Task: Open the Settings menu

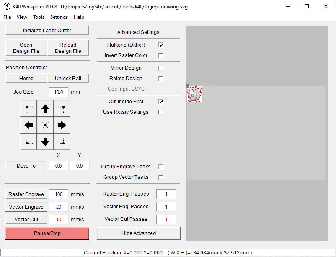Action: point(59,17)
